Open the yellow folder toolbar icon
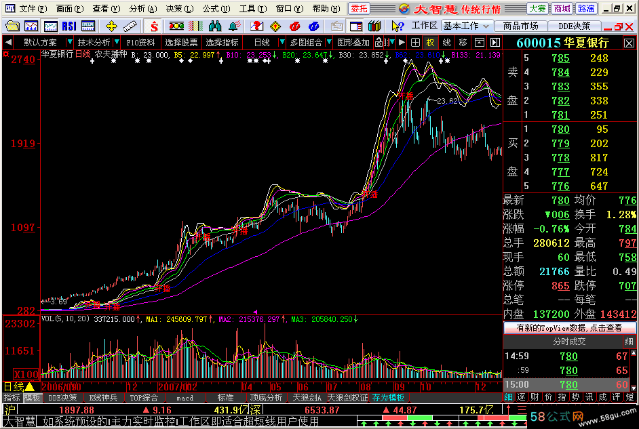Screen dimensions: 639x429 click(x=12, y=26)
